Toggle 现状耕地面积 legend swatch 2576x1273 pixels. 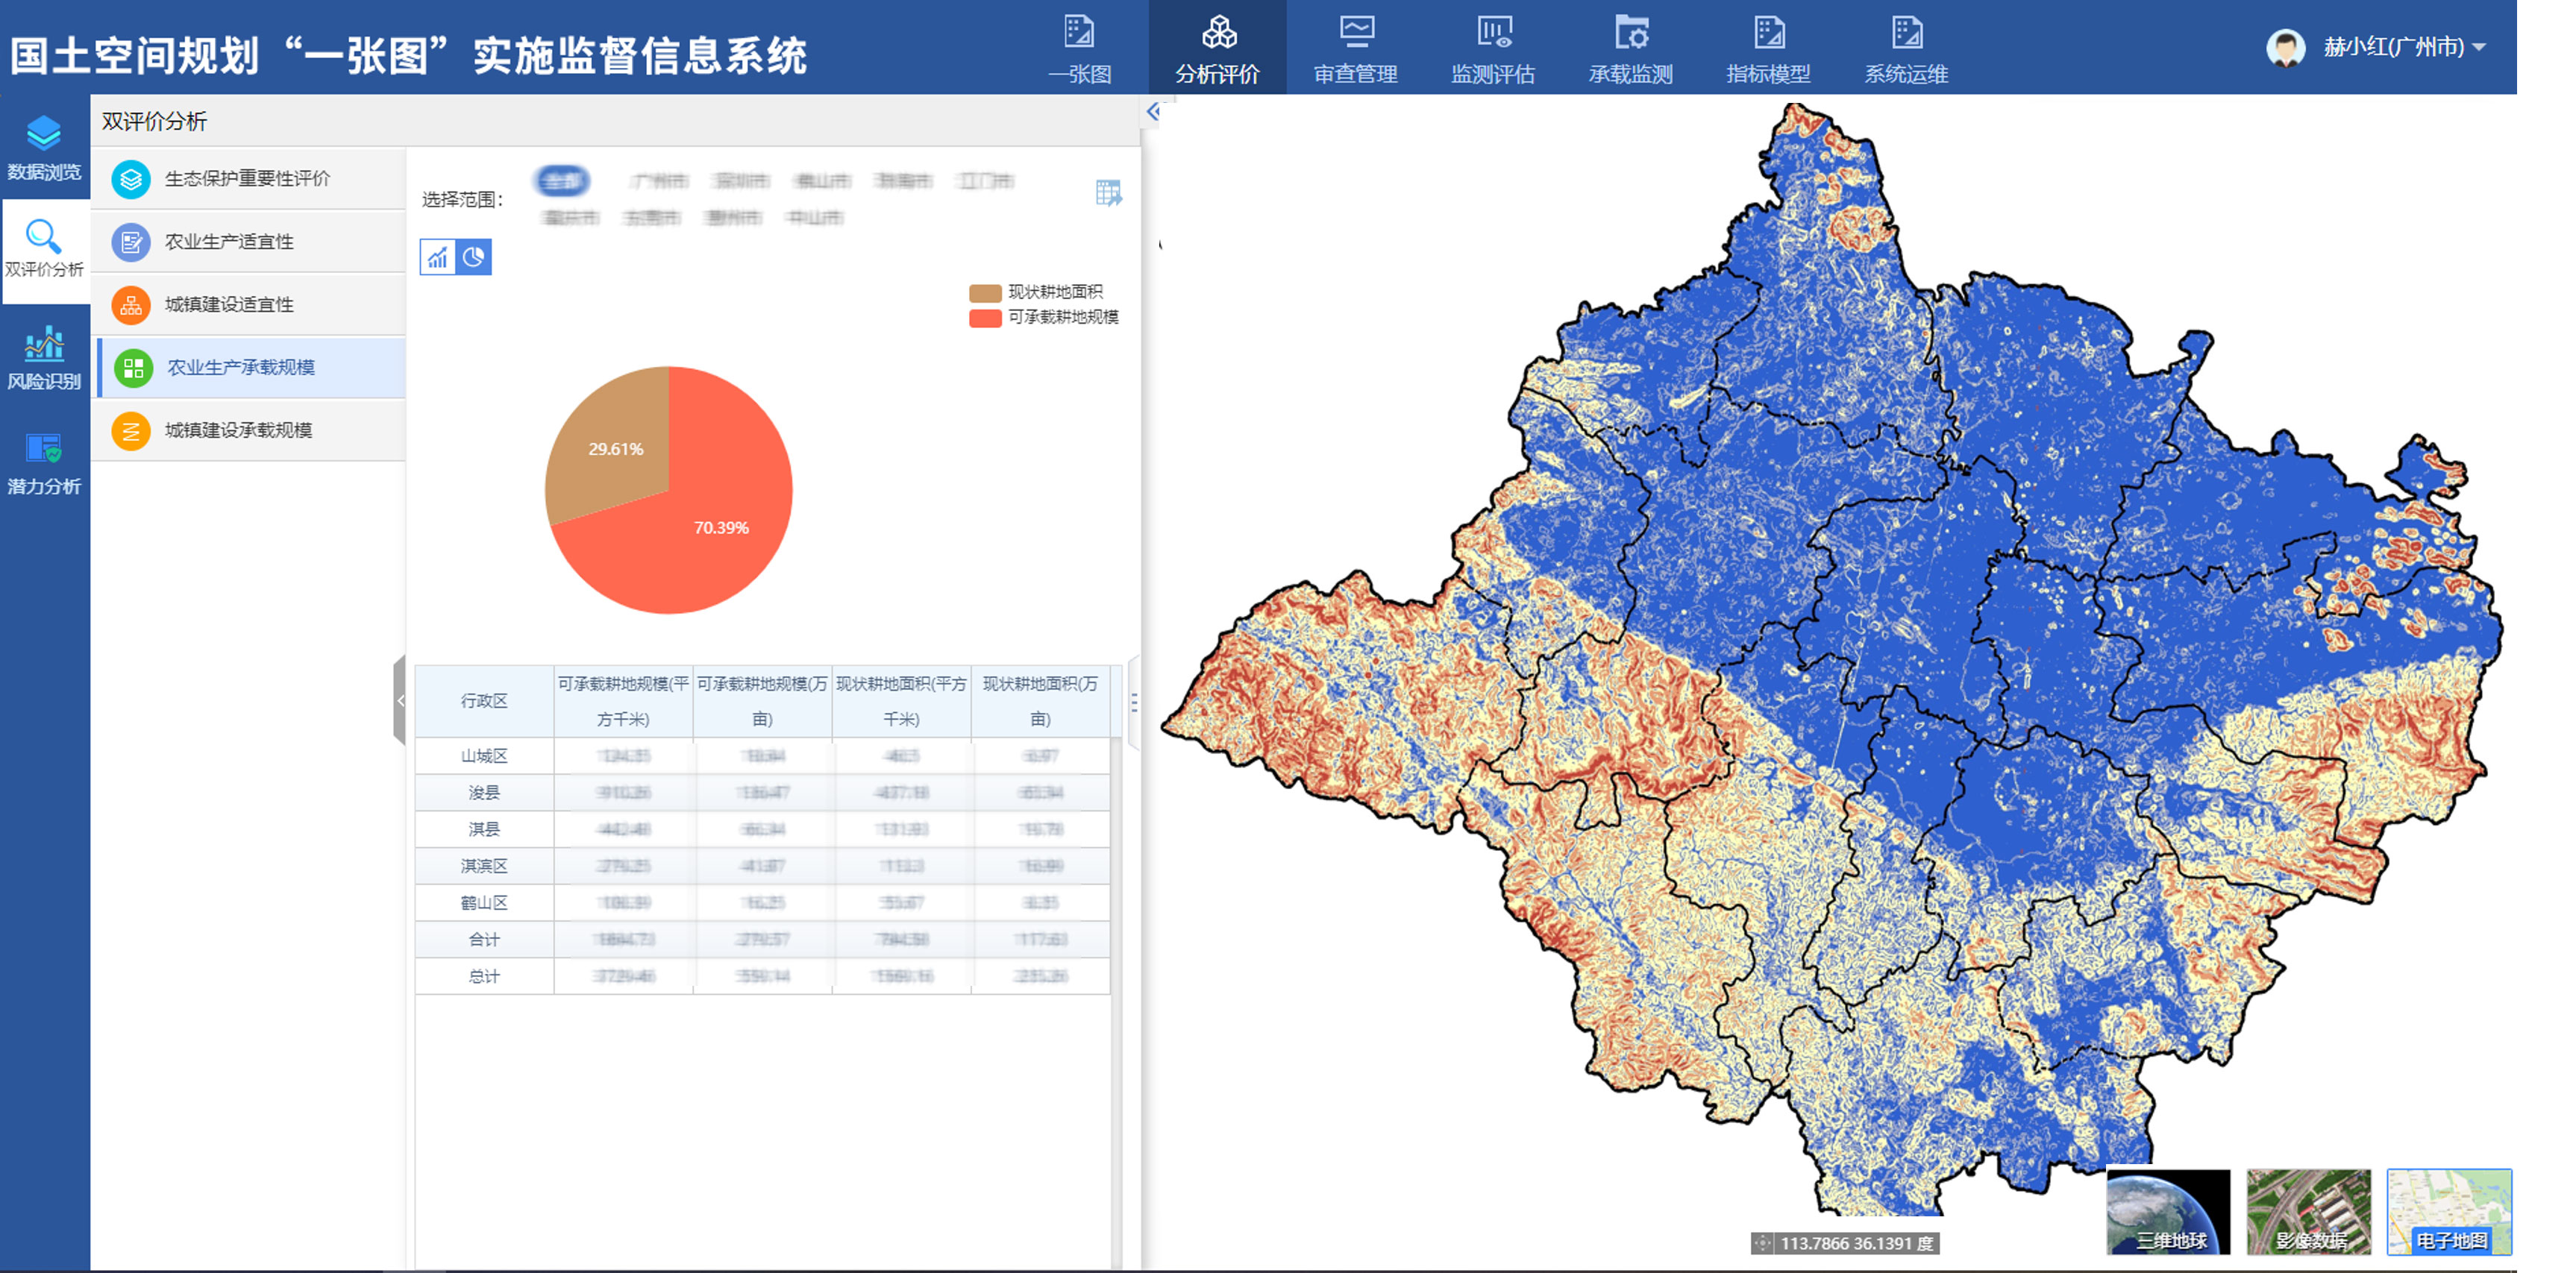point(985,293)
